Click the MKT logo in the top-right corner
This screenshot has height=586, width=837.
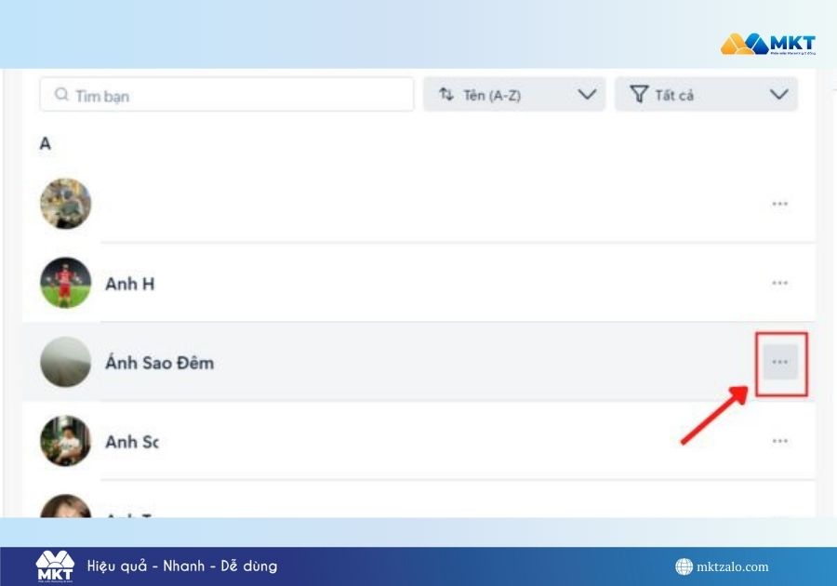[767, 44]
